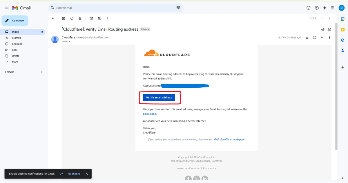Show details dropdown next to 'to me'

[x=69, y=41]
